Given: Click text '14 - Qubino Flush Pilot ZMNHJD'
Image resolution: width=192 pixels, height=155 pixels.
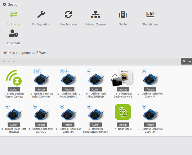Looking at the screenshot, I should click(96, 95).
